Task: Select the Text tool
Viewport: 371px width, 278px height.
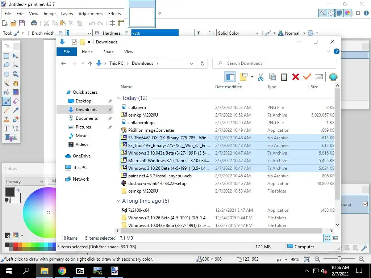Action: tap(7, 129)
